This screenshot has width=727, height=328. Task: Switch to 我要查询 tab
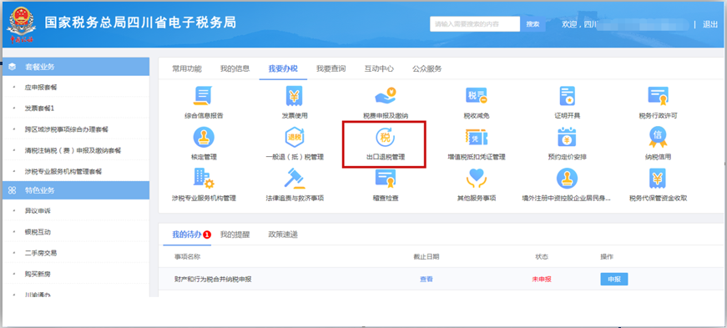pos(331,68)
